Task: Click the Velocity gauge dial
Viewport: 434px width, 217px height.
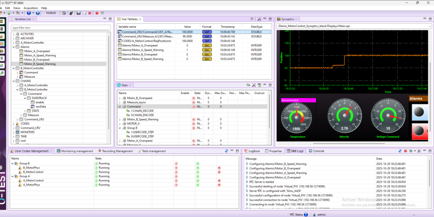Action: (x=344, y=116)
